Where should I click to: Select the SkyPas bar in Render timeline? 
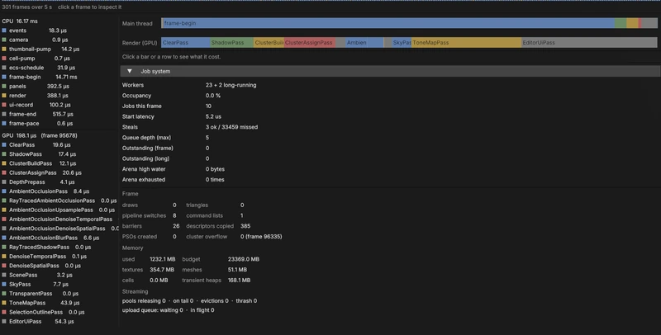tap(402, 43)
